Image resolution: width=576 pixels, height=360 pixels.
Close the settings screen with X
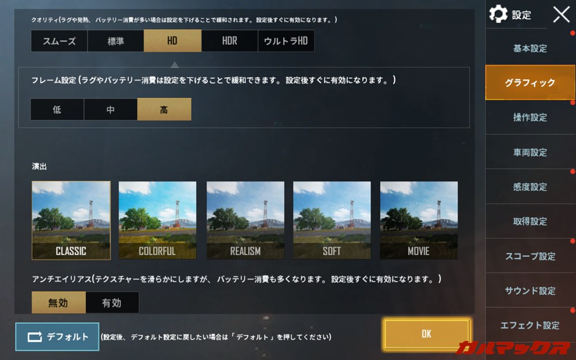[561, 15]
